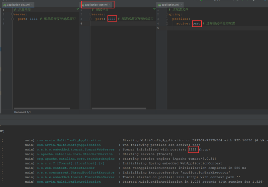This screenshot has width=268, height=187.
Task: Open MultiConfigApplication link on the 'Starting MultiConfigApplication' log line
Action: tap(69, 140)
